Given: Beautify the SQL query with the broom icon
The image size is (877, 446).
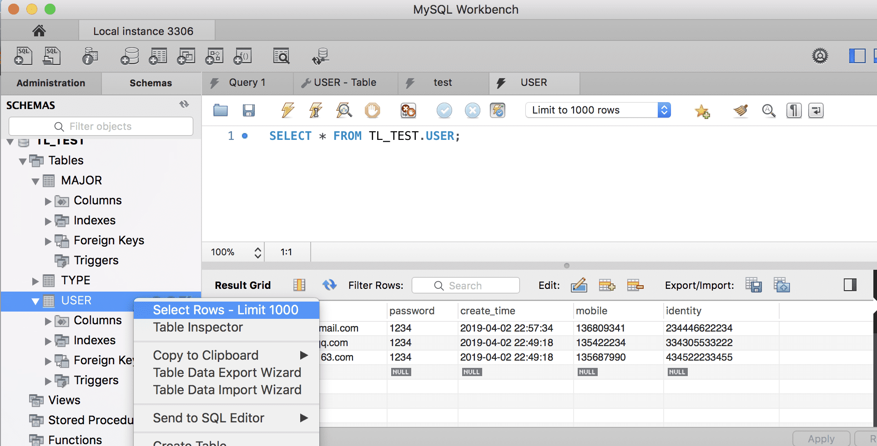Looking at the screenshot, I should (740, 110).
